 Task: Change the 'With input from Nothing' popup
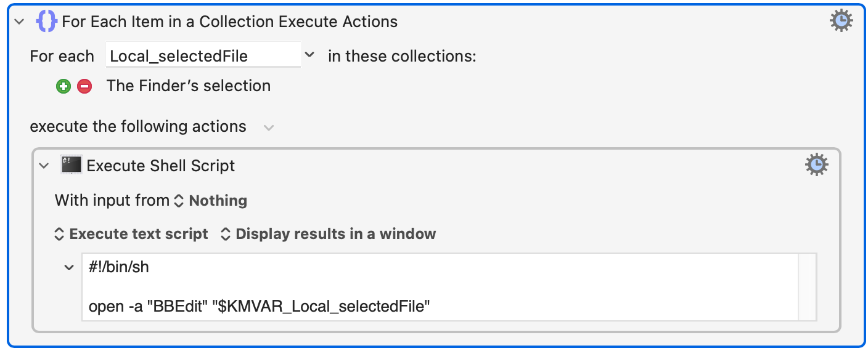(x=212, y=201)
